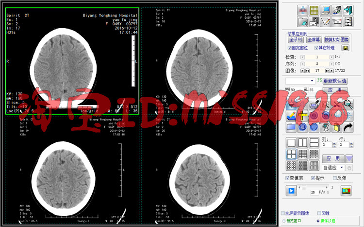Image resolution: width=364 pixels, height=227 pixels.
Task: Click the laptop computer icon
Action: [x=326, y=10]
